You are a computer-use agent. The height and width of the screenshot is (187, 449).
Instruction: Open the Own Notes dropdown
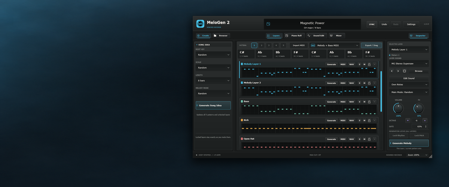(x=409, y=85)
